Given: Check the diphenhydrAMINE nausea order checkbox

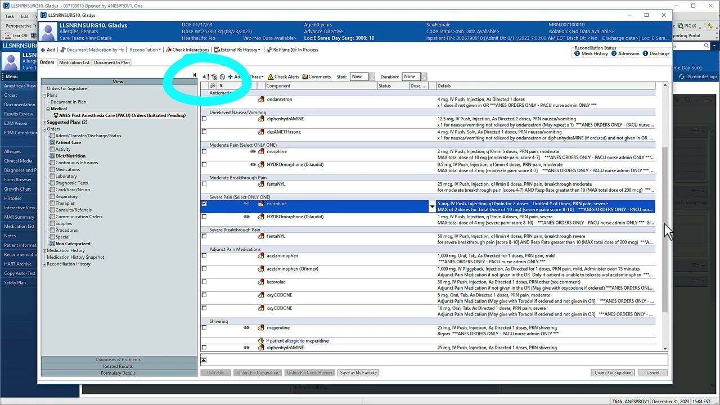Looking at the screenshot, I should click(204, 119).
